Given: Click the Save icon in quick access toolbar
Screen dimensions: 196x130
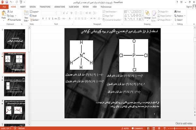Looking at the screenshot, I should tap(7, 2).
